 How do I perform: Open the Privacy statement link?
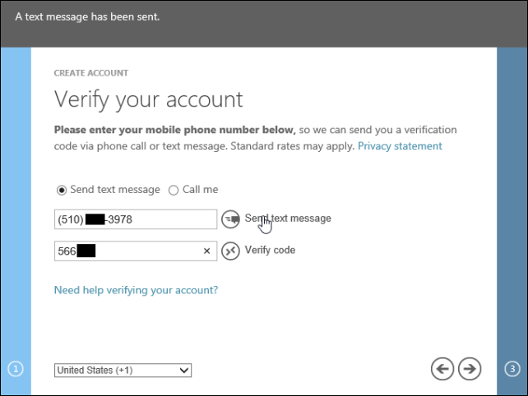400,146
